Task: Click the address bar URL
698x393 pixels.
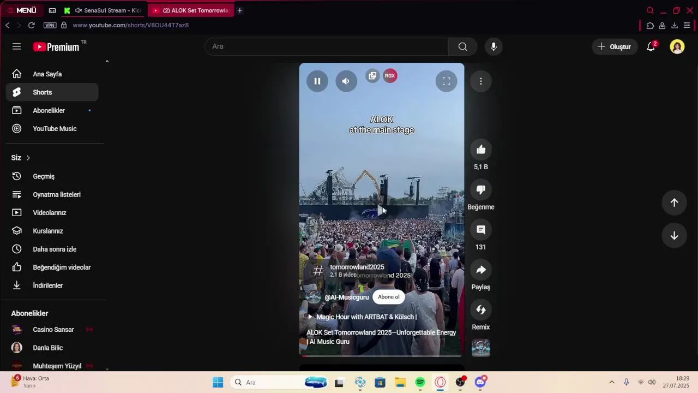Action: click(131, 25)
